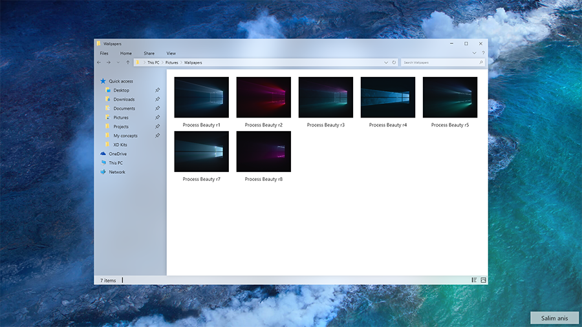Go up one folder level
The height and width of the screenshot is (327, 582).
[127, 63]
